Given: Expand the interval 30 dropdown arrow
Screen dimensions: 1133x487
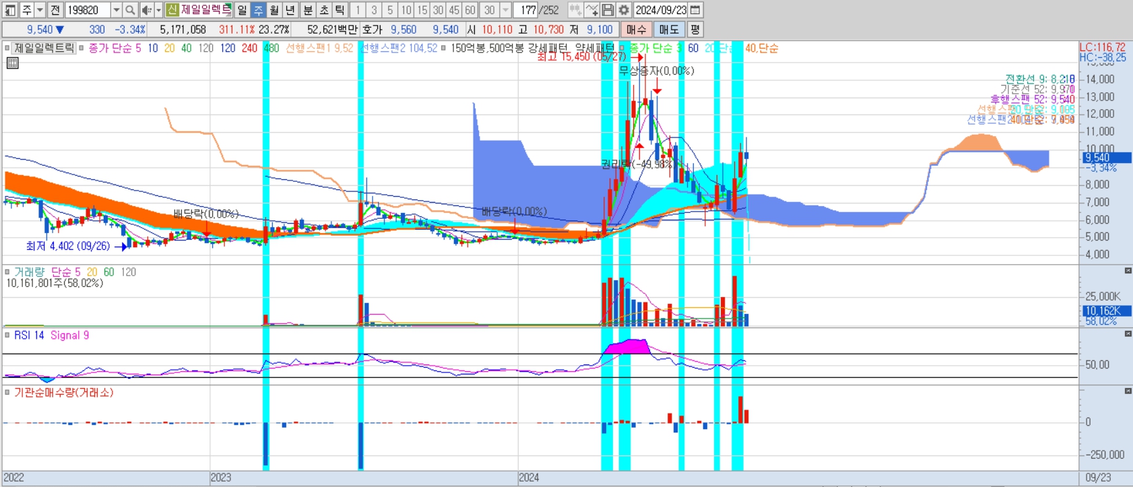Looking at the screenshot, I should (505, 10).
